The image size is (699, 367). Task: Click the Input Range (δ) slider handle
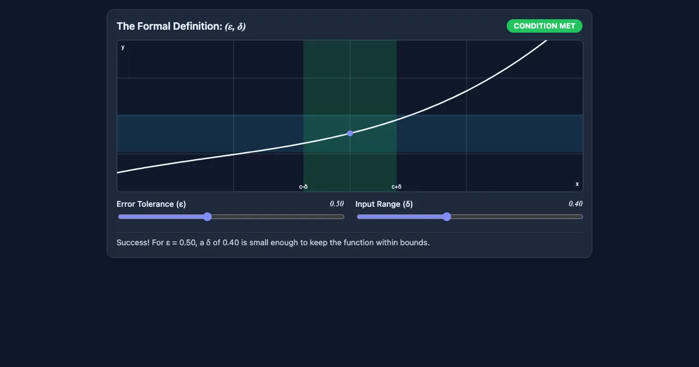(447, 217)
